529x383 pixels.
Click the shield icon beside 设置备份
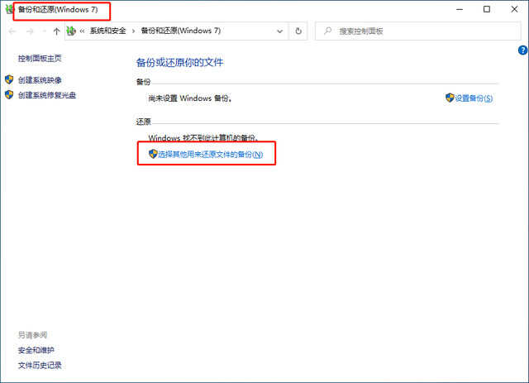[x=450, y=98]
